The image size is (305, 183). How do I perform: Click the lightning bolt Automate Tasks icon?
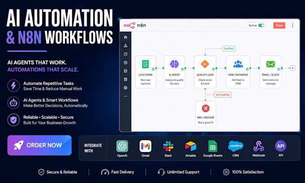pyautogui.click(x=13, y=85)
